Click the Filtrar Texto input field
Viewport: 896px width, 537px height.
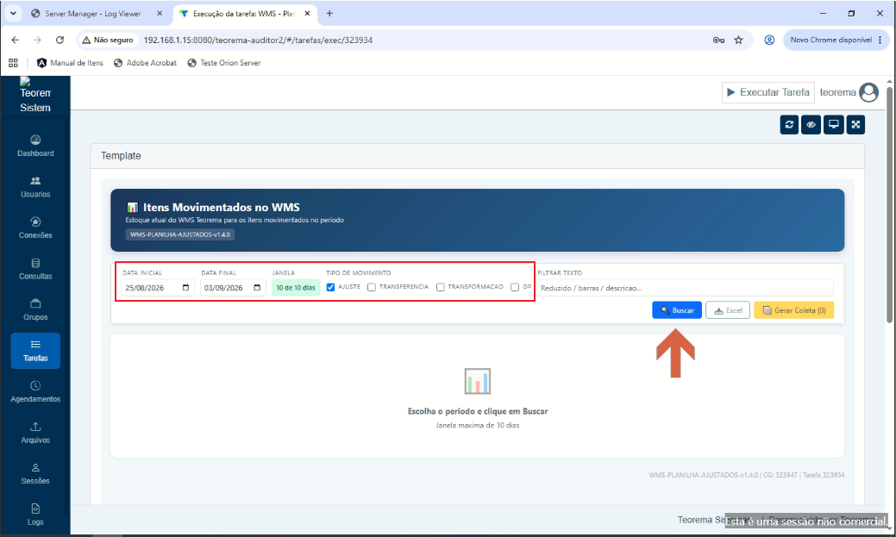pyautogui.click(x=685, y=288)
